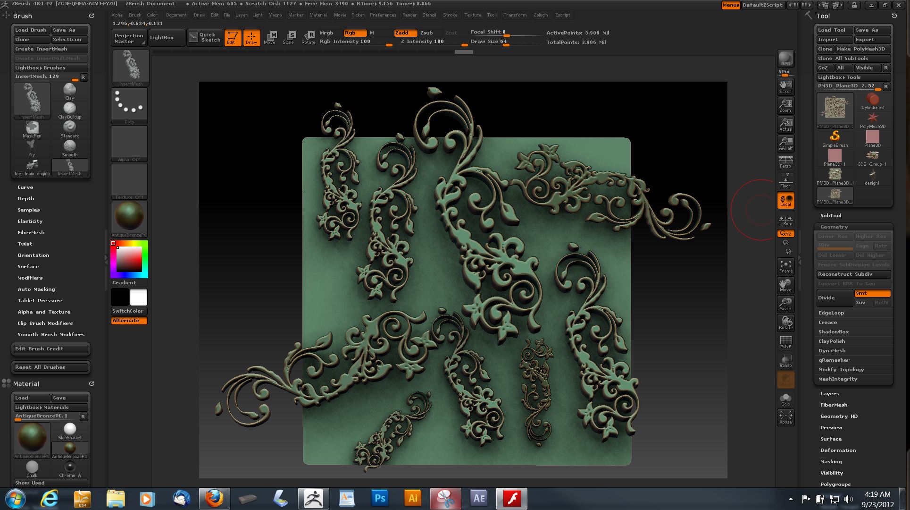Toggle Persp perspective view

click(x=785, y=162)
